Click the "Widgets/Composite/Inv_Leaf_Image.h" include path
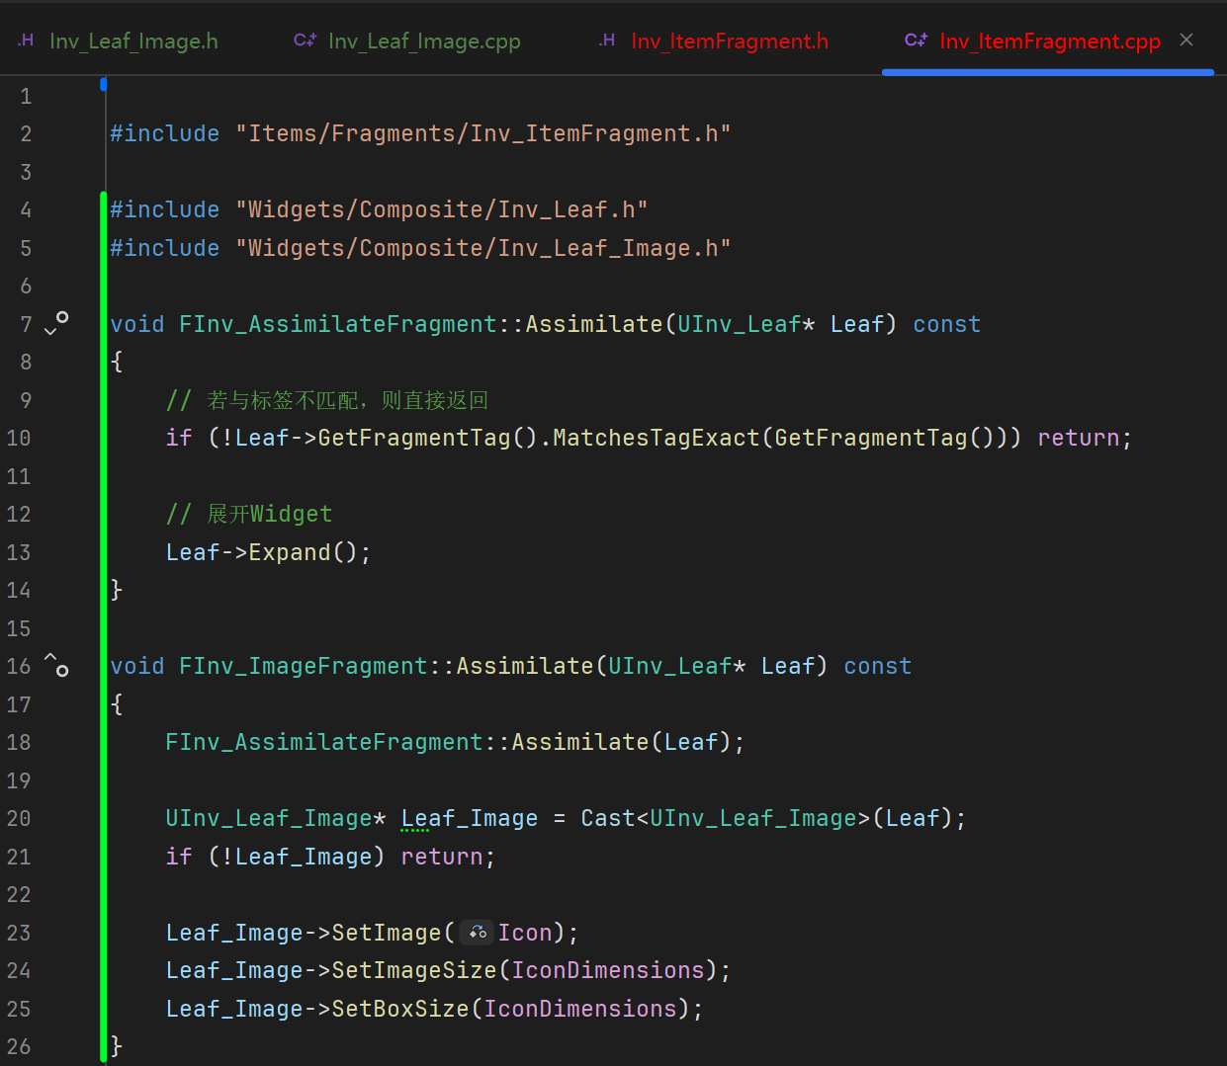This screenshot has height=1066, width=1227. pyautogui.click(x=482, y=248)
